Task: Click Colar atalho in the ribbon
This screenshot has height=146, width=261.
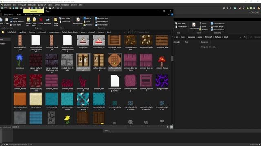Action: pyautogui.click(x=15, y=25)
